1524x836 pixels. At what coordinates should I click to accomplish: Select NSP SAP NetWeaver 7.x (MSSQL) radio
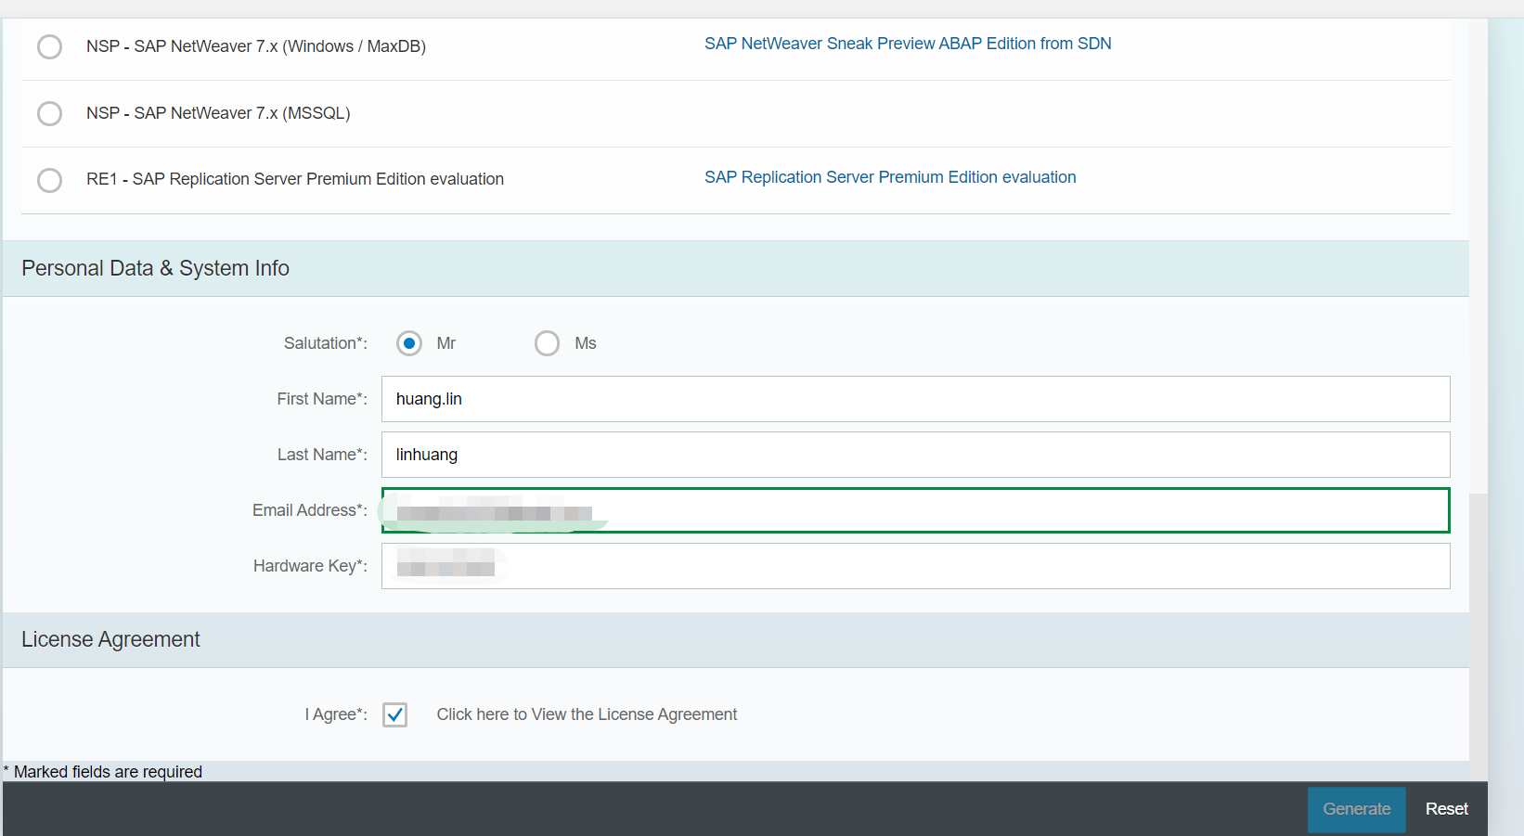pos(49,113)
